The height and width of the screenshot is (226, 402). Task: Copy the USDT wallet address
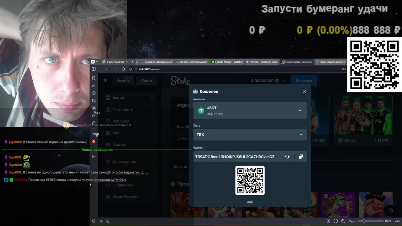tap(301, 157)
